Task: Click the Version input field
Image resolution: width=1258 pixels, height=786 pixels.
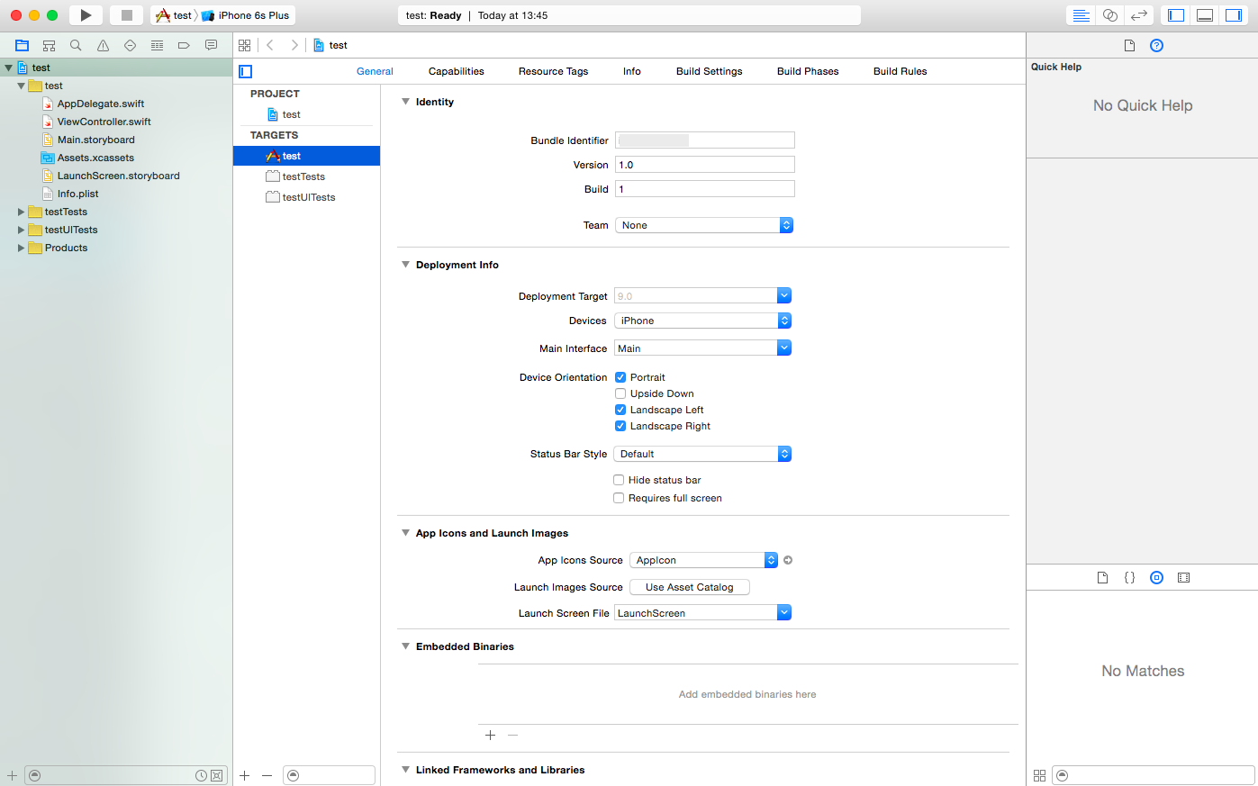Action: (704, 165)
